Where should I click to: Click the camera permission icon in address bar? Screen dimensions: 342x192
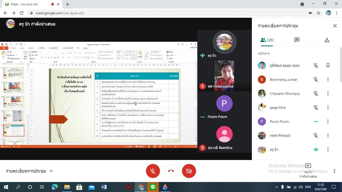click(310, 13)
